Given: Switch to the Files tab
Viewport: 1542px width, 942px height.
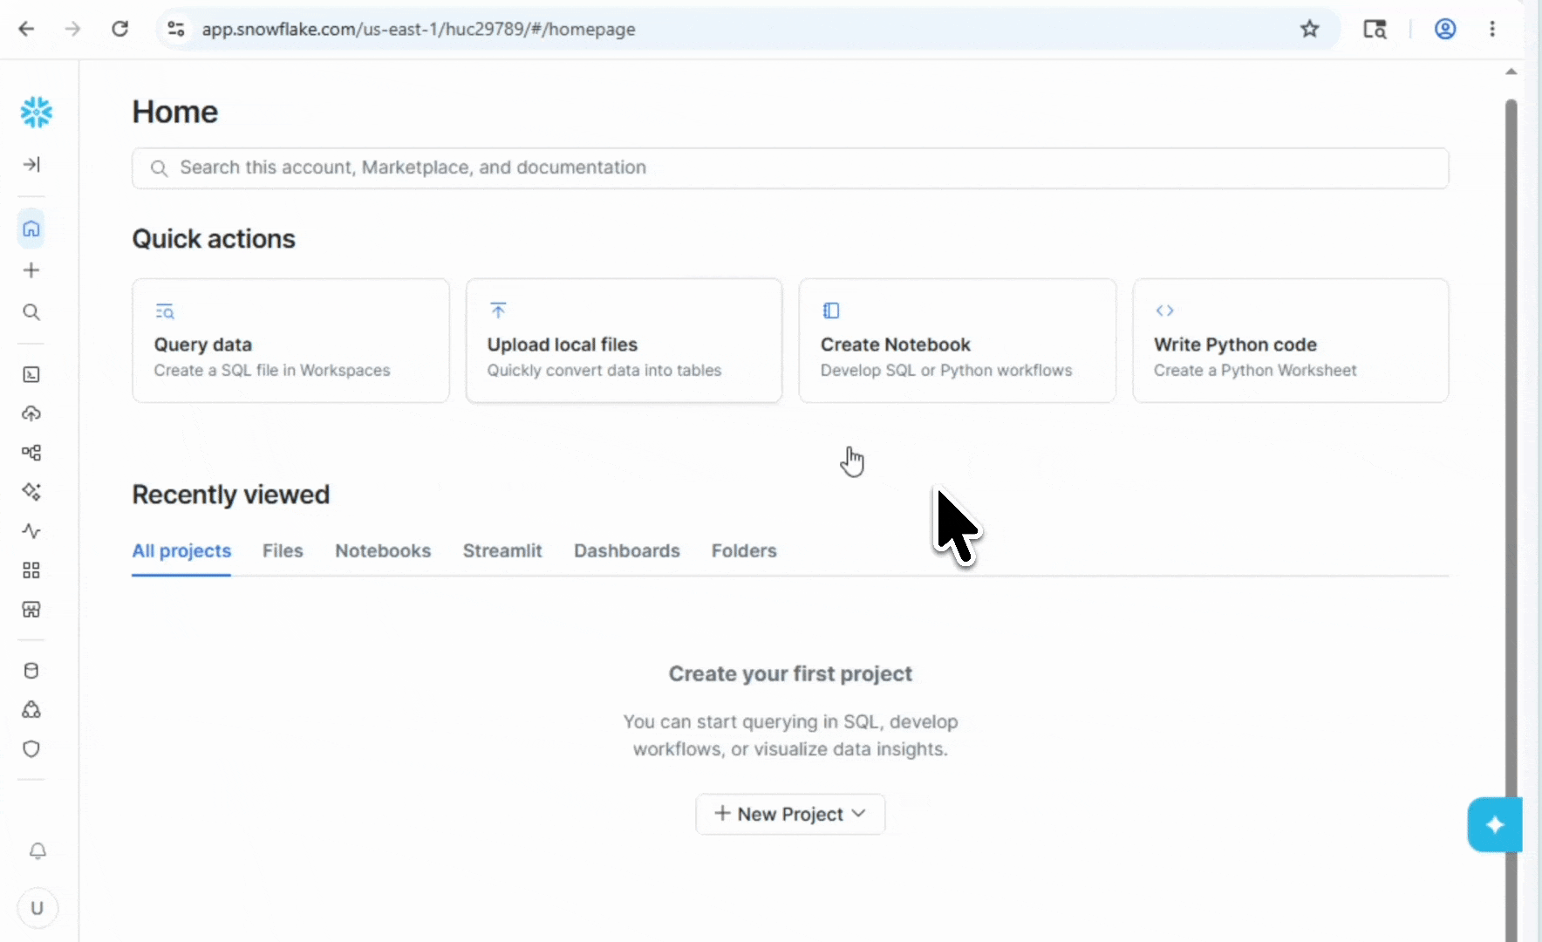Looking at the screenshot, I should coord(283,551).
